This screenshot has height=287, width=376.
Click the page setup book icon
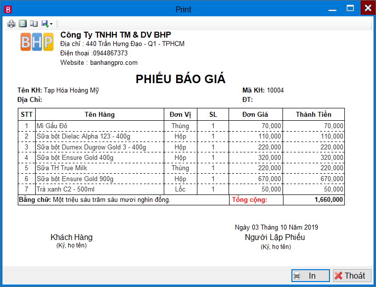(x=34, y=23)
